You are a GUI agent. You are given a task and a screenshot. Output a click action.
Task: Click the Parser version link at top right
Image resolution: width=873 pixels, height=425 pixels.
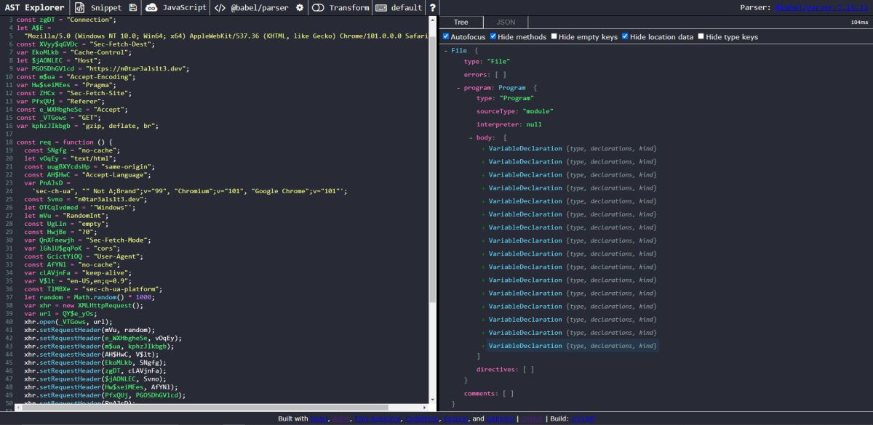823,7
